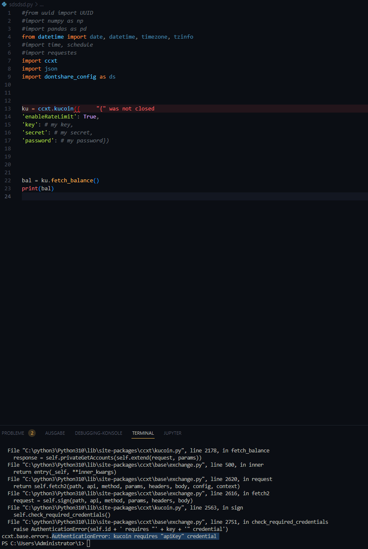Toggle the TERMINAL panel tab

coord(143,433)
